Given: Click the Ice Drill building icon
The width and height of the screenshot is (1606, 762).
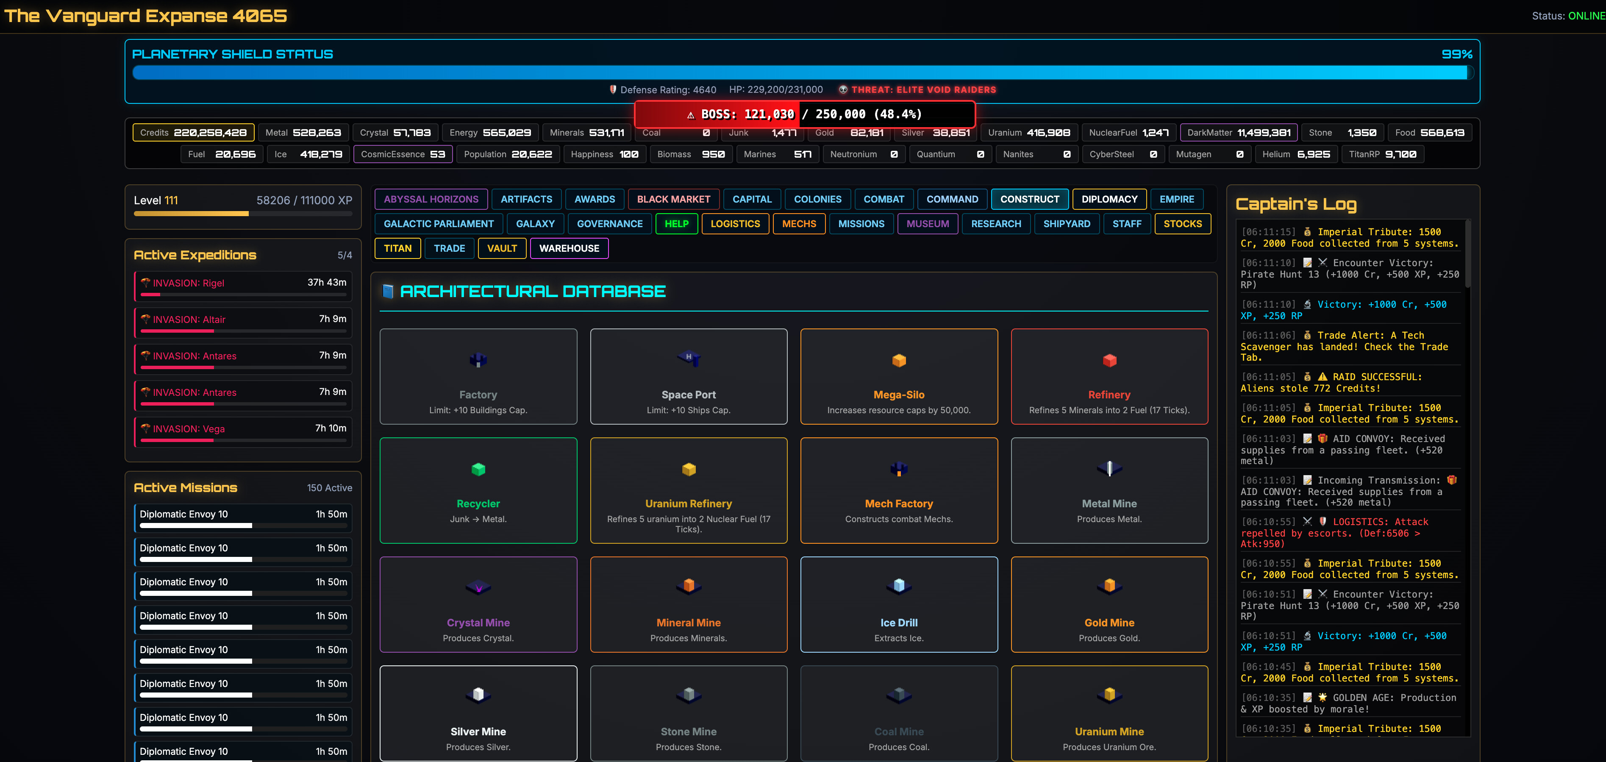Looking at the screenshot, I should pos(899,585).
